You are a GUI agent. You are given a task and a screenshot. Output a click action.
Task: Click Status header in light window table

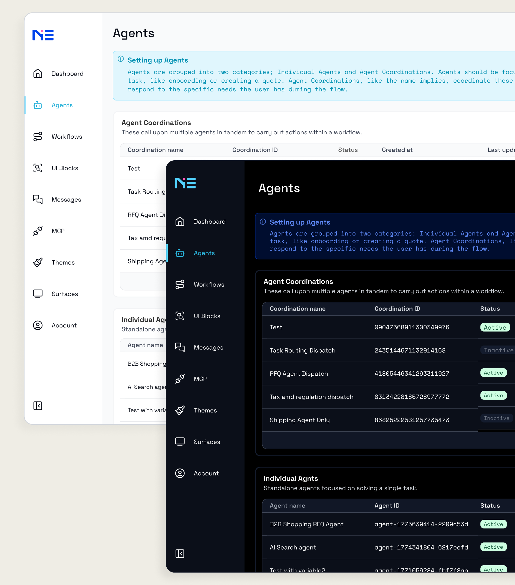pos(348,150)
